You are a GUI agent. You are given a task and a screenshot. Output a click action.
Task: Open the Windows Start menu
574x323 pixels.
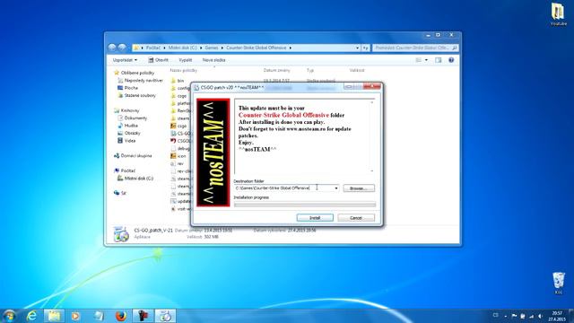[x=10, y=316]
